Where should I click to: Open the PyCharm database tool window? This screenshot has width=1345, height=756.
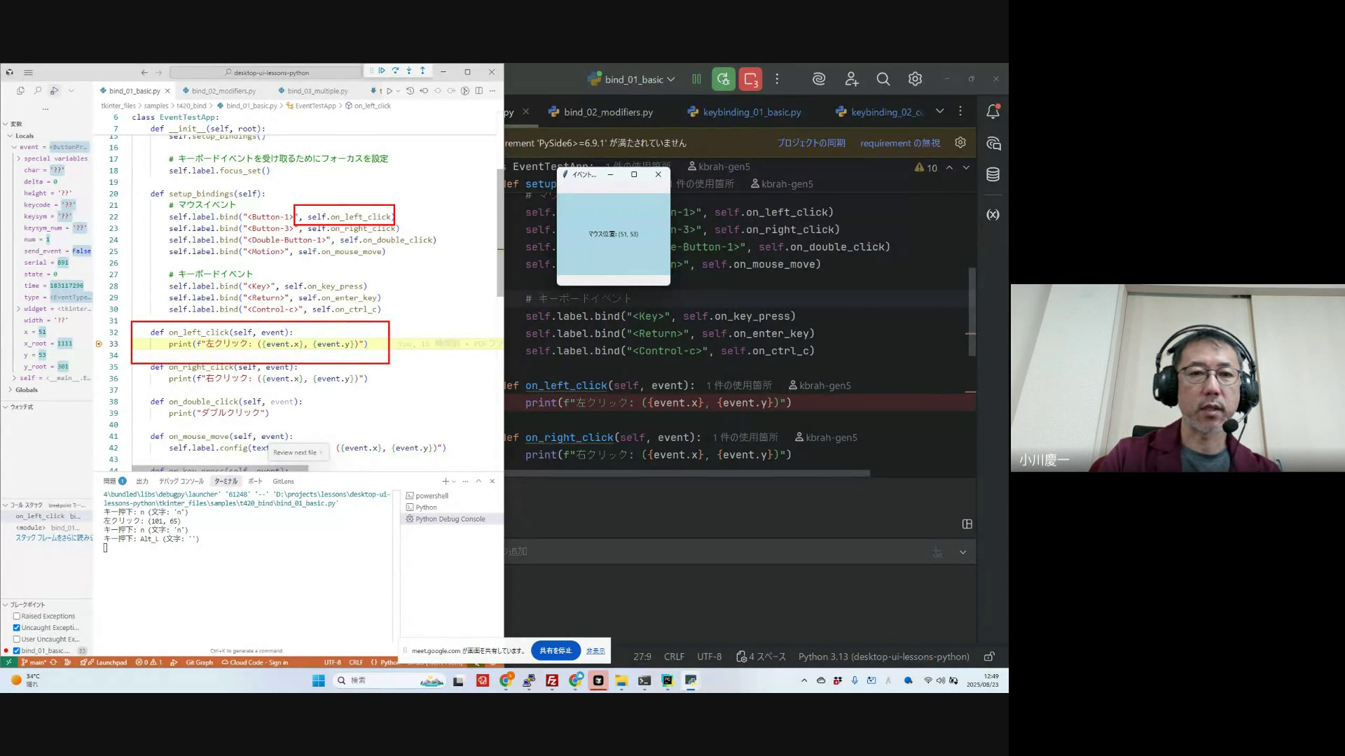993,174
